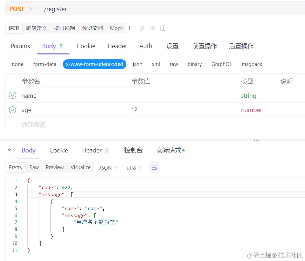This screenshot has width=305, height=261.
Task: Open the 设置 tab
Action: coord(172,46)
